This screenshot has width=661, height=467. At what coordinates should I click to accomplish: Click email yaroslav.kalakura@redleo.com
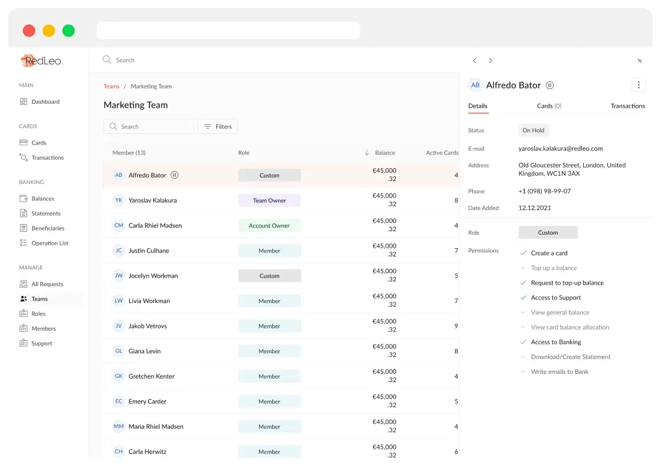560,148
